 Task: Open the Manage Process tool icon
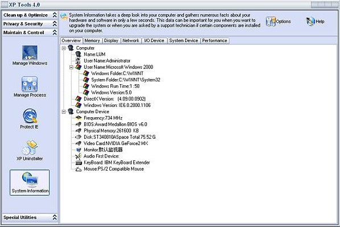(x=30, y=84)
